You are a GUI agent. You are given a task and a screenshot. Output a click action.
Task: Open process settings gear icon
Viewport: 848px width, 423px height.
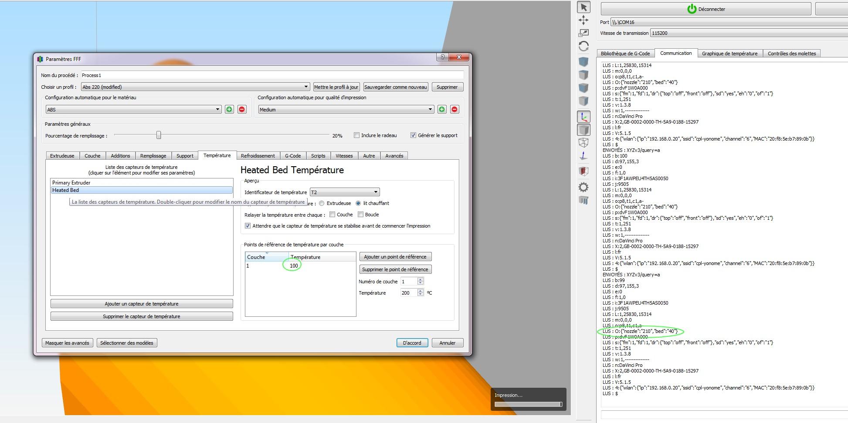[x=583, y=187]
